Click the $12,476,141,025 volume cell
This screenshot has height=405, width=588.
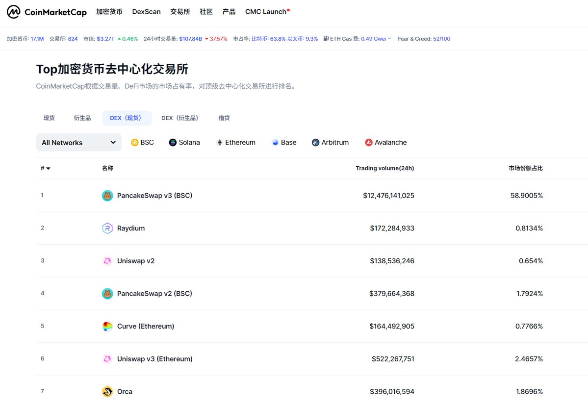[388, 195]
